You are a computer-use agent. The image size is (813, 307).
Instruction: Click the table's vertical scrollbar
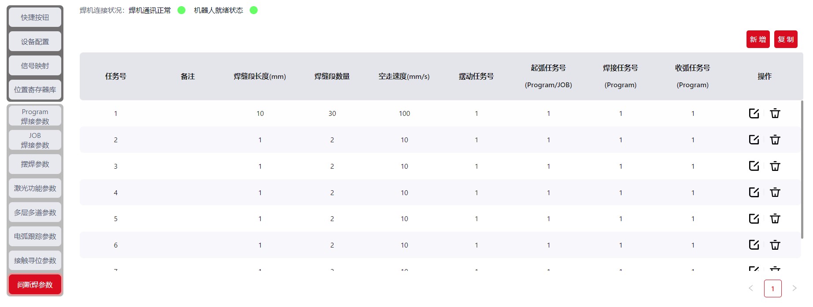[802, 170]
